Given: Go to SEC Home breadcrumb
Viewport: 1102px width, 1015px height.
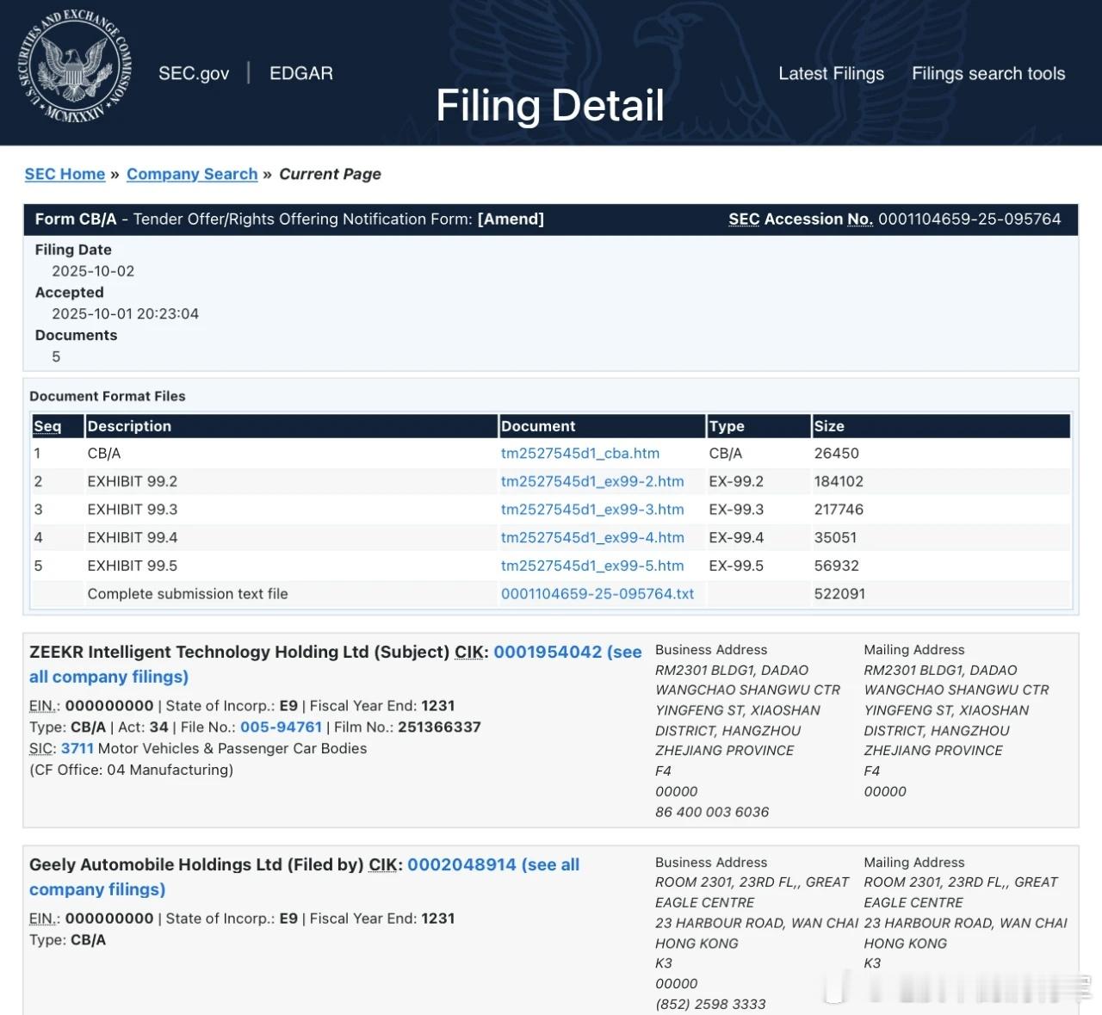Looking at the screenshot, I should (65, 174).
